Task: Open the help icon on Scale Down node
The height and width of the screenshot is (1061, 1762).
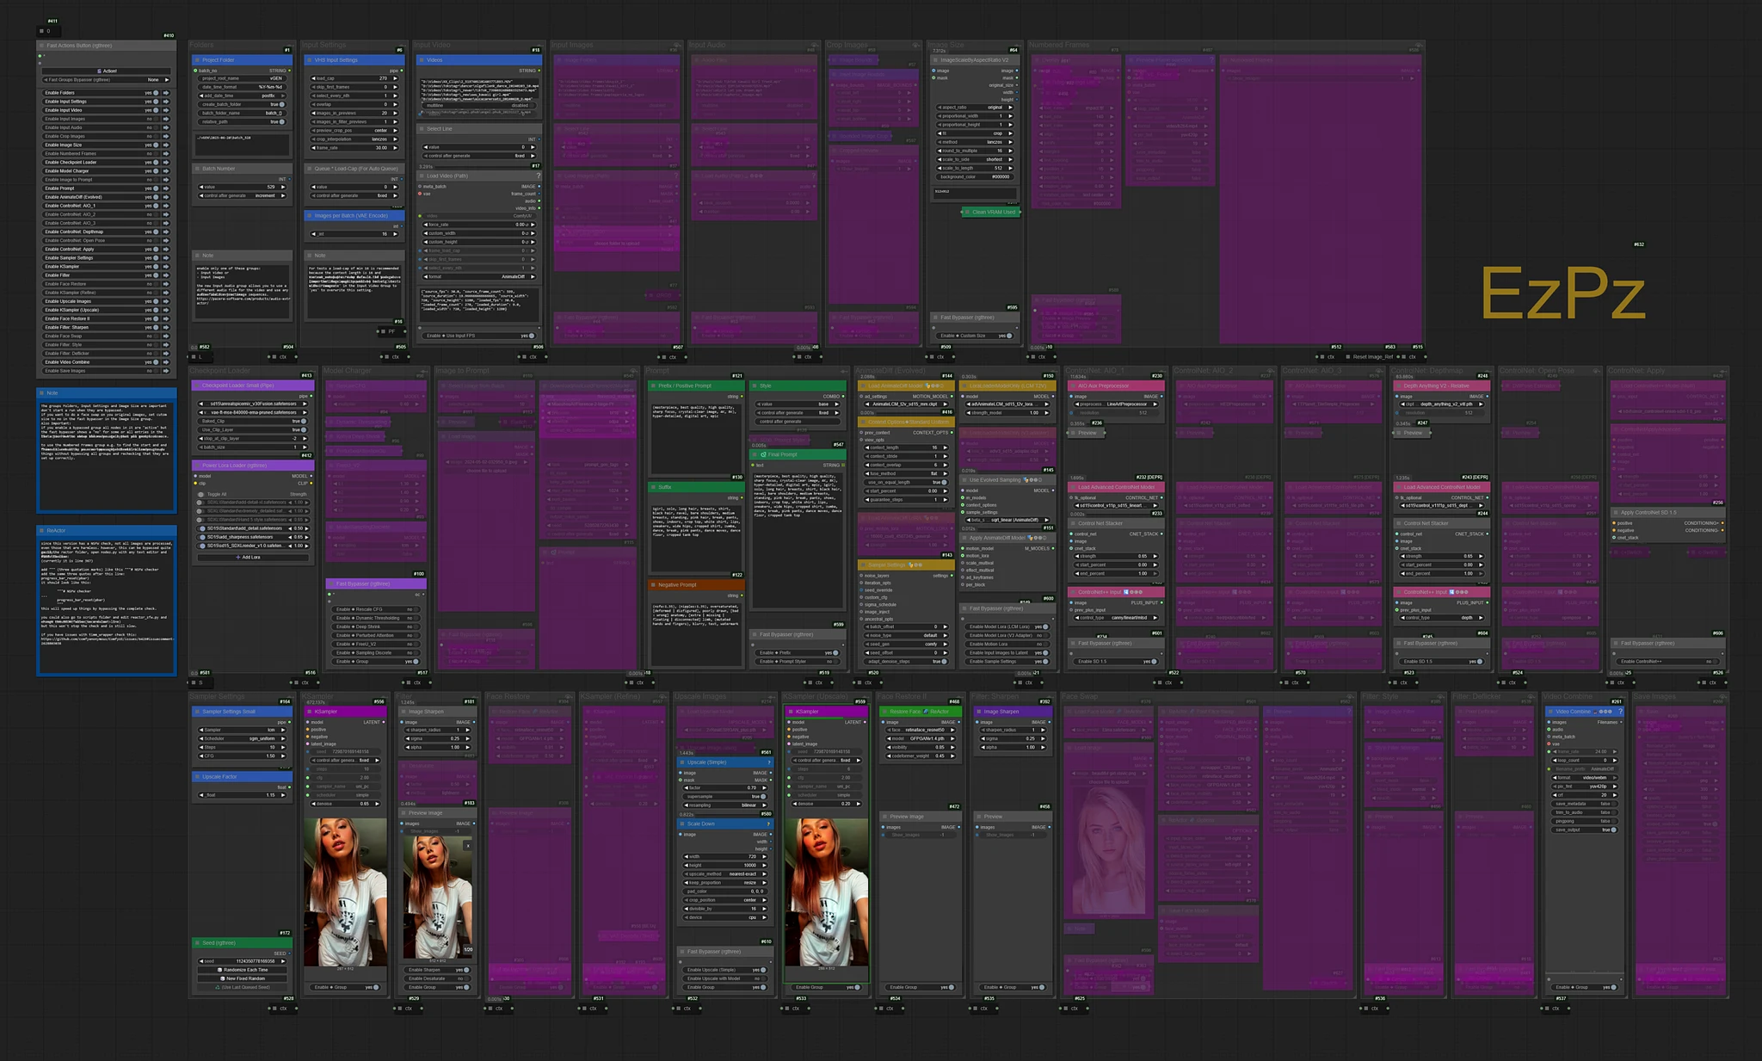Action: pos(769,824)
